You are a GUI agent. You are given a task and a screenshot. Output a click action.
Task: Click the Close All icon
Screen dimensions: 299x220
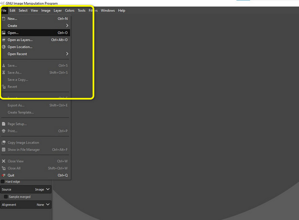pyautogui.click(x=3, y=168)
